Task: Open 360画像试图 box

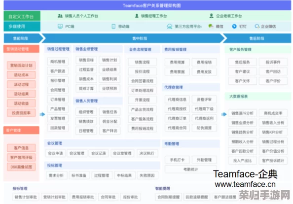Action: (x=21, y=167)
